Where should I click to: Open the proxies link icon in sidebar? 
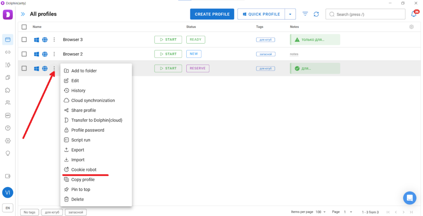[7, 52]
